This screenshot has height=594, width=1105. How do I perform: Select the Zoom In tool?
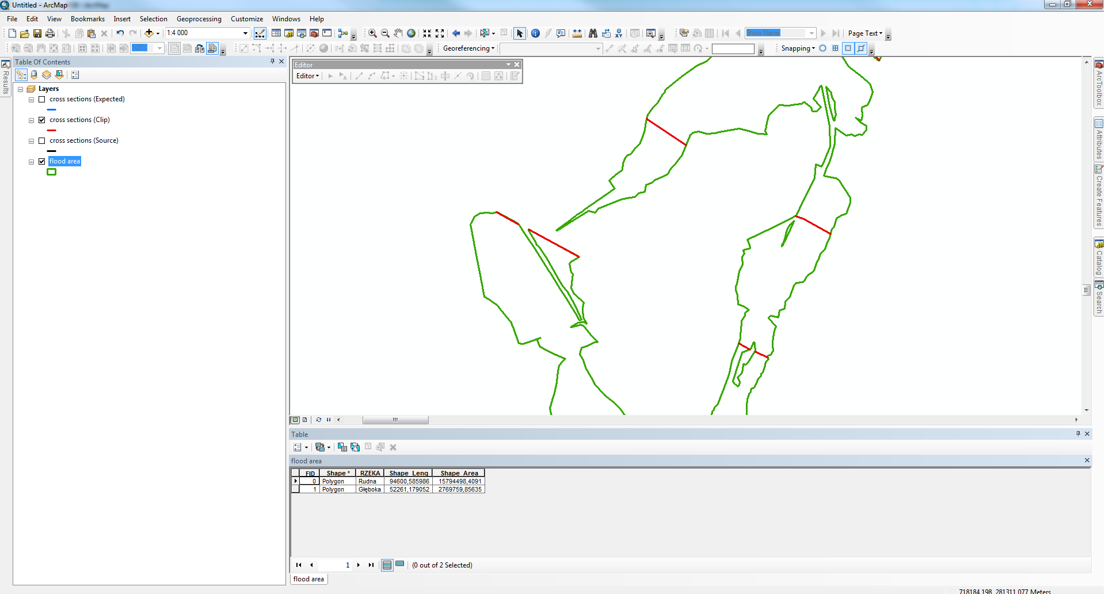point(372,33)
